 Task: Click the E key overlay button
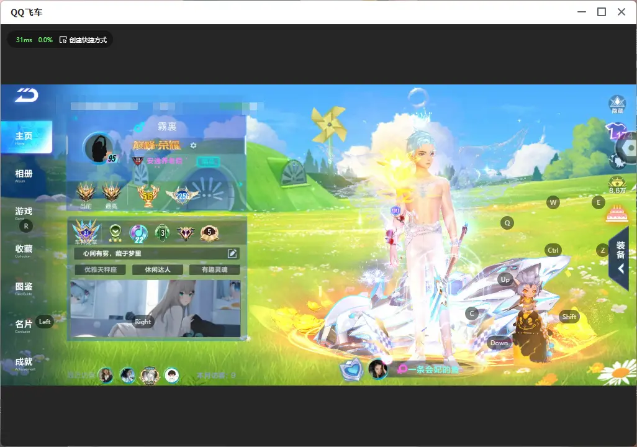[599, 202]
